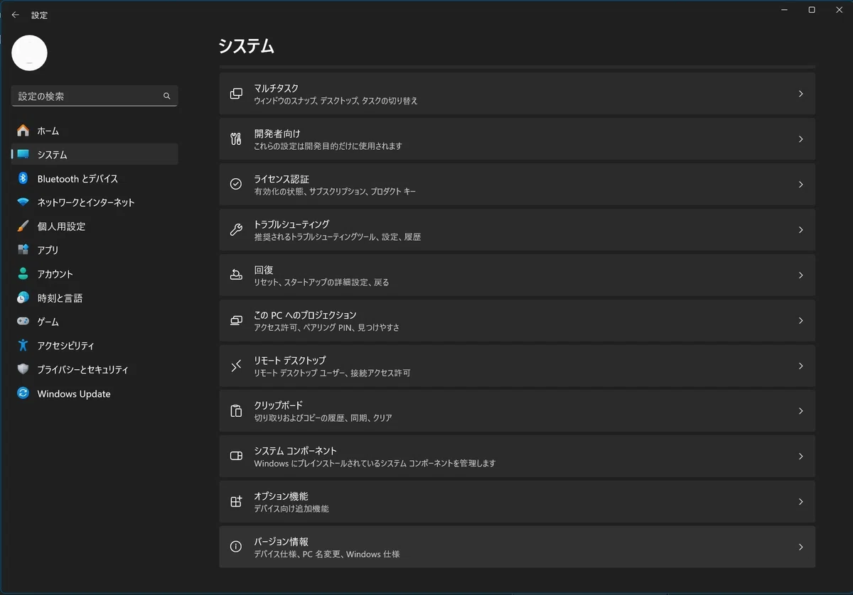Click text デバイス仕様、PC 名変更、Windows 仕様
This screenshot has height=595, width=853.
[x=327, y=554]
